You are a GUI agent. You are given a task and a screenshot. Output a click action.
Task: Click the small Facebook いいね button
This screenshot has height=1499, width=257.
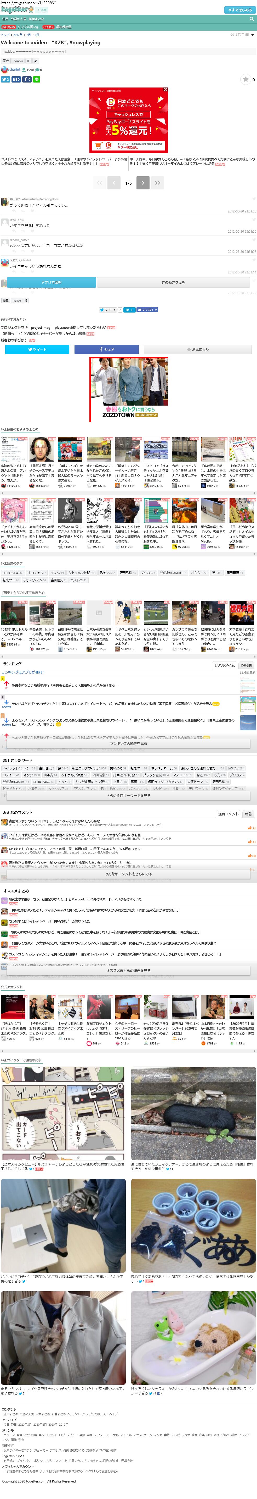(x=148, y=310)
